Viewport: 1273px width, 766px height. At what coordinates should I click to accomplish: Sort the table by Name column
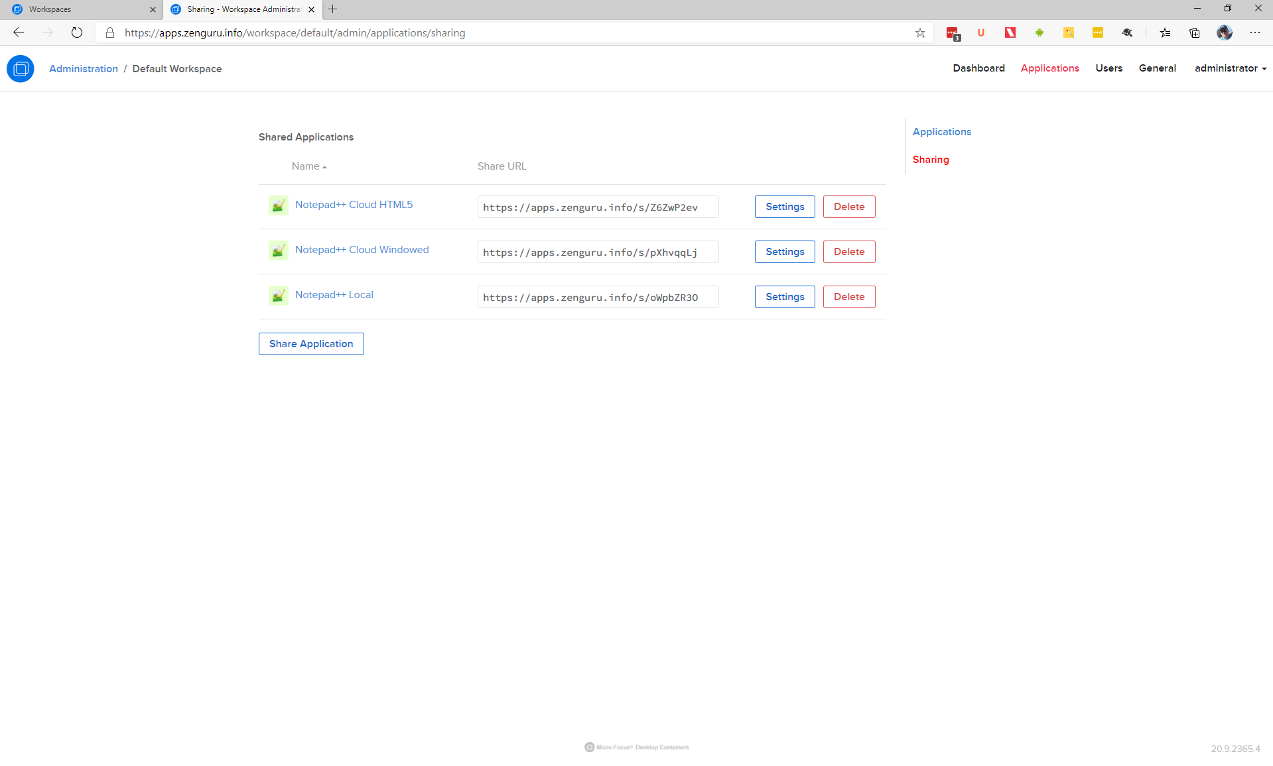tap(309, 166)
